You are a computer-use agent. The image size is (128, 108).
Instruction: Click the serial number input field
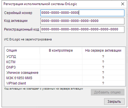[x=82, y=13]
